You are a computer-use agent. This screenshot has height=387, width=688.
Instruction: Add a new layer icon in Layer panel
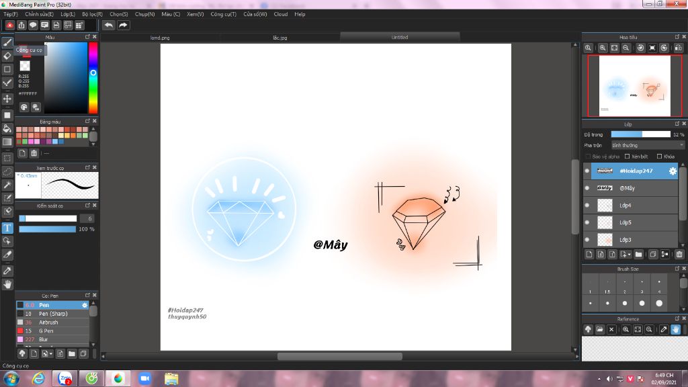click(589, 255)
